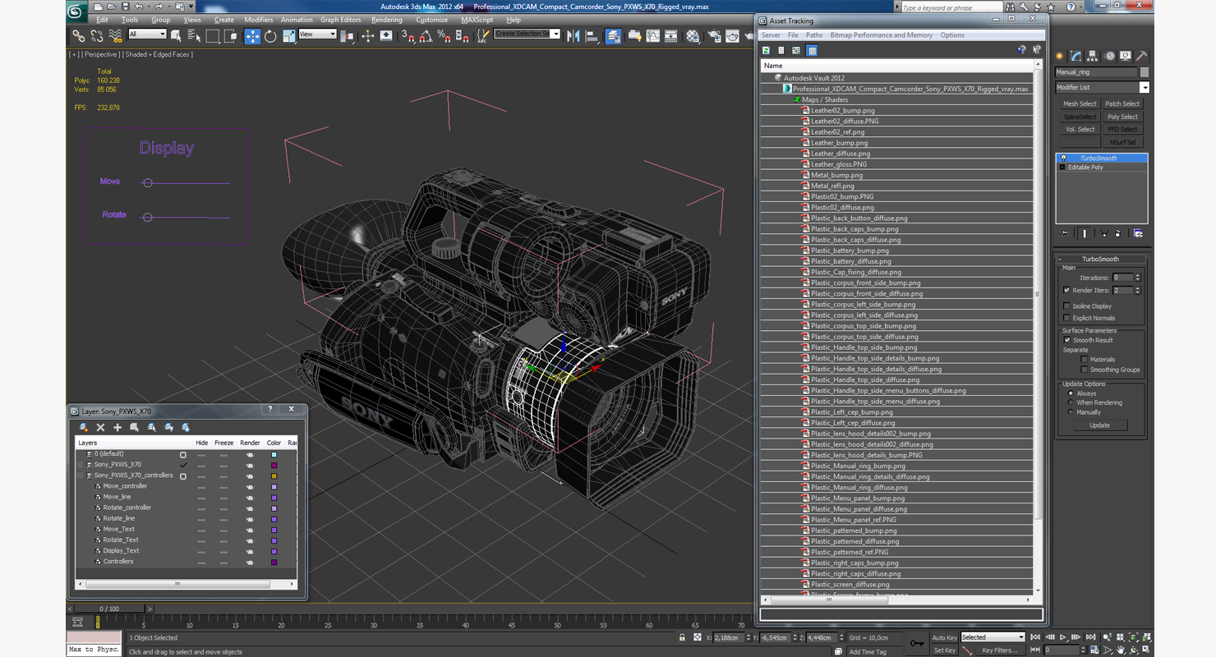
Task: Click the Mirror tool icon
Action: click(573, 35)
